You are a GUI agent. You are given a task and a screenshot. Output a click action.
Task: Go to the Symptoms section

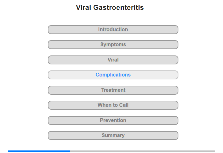click(113, 45)
